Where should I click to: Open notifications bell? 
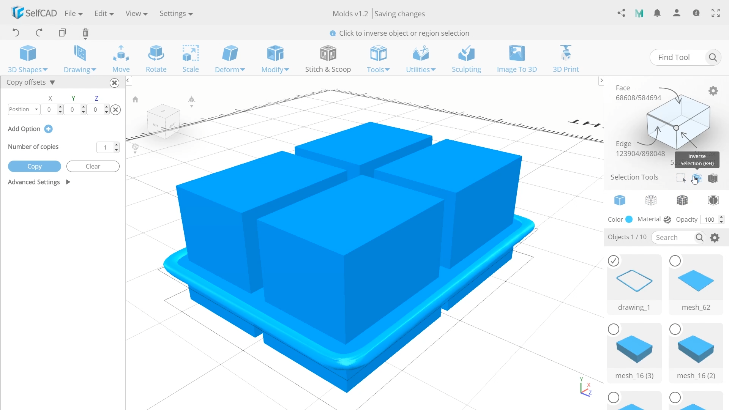click(657, 13)
